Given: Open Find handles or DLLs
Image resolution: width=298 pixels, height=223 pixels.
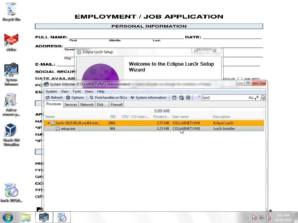Looking at the screenshot, I should (x=108, y=98).
